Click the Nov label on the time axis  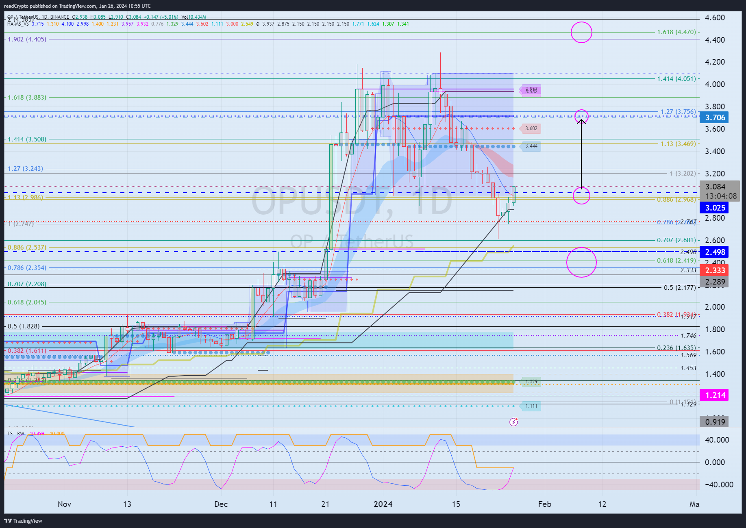pos(64,504)
